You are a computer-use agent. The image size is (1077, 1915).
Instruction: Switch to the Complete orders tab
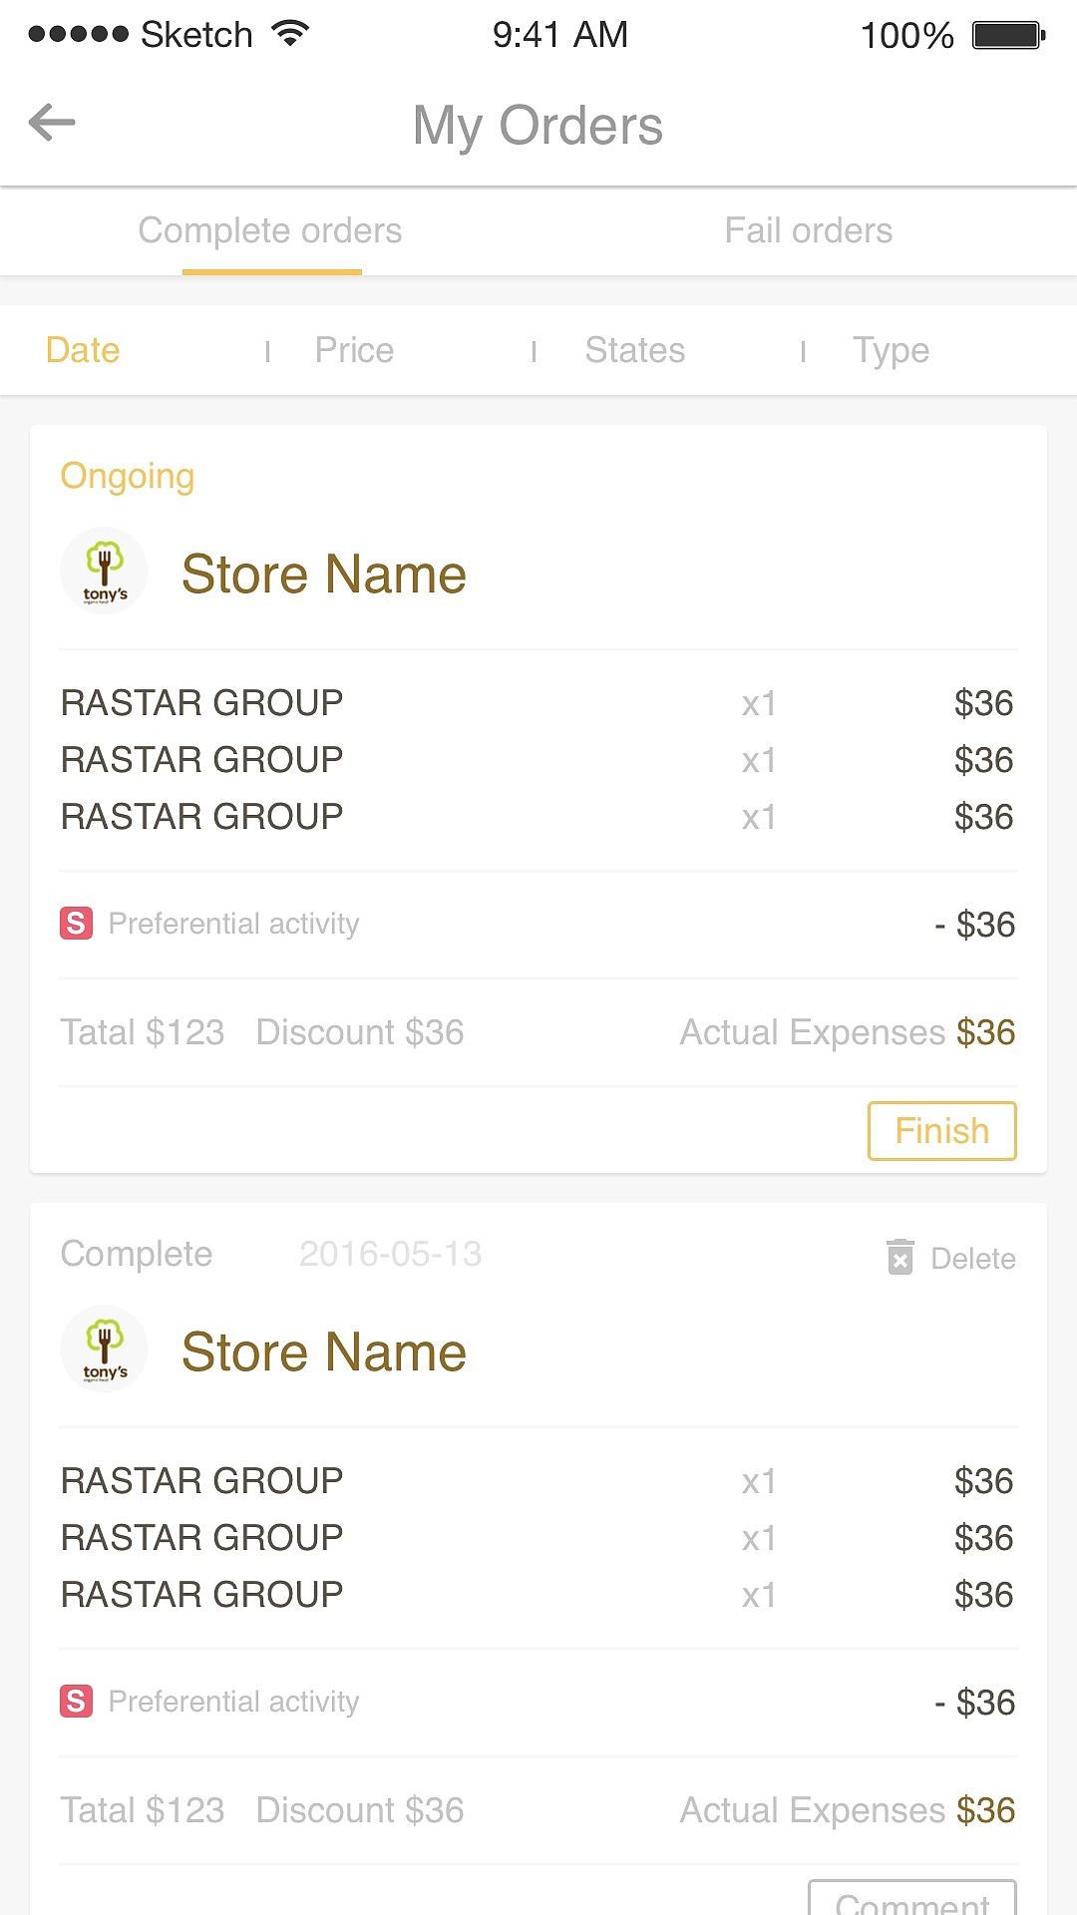270,231
